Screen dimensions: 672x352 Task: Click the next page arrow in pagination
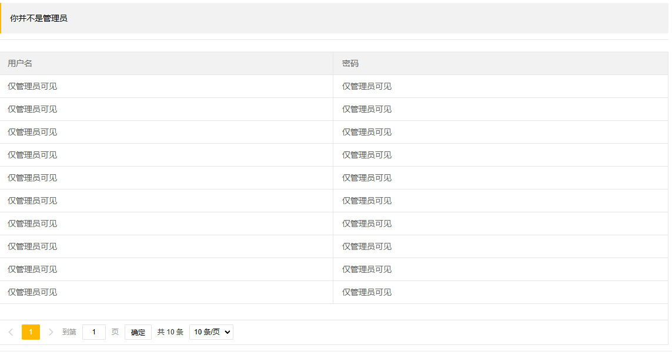tap(51, 332)
